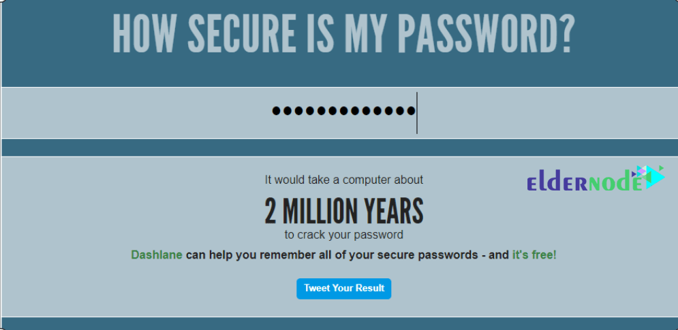This screenshot has height=330, width=678.
Task: Click the dark blue band below password field
Action: 339,148
